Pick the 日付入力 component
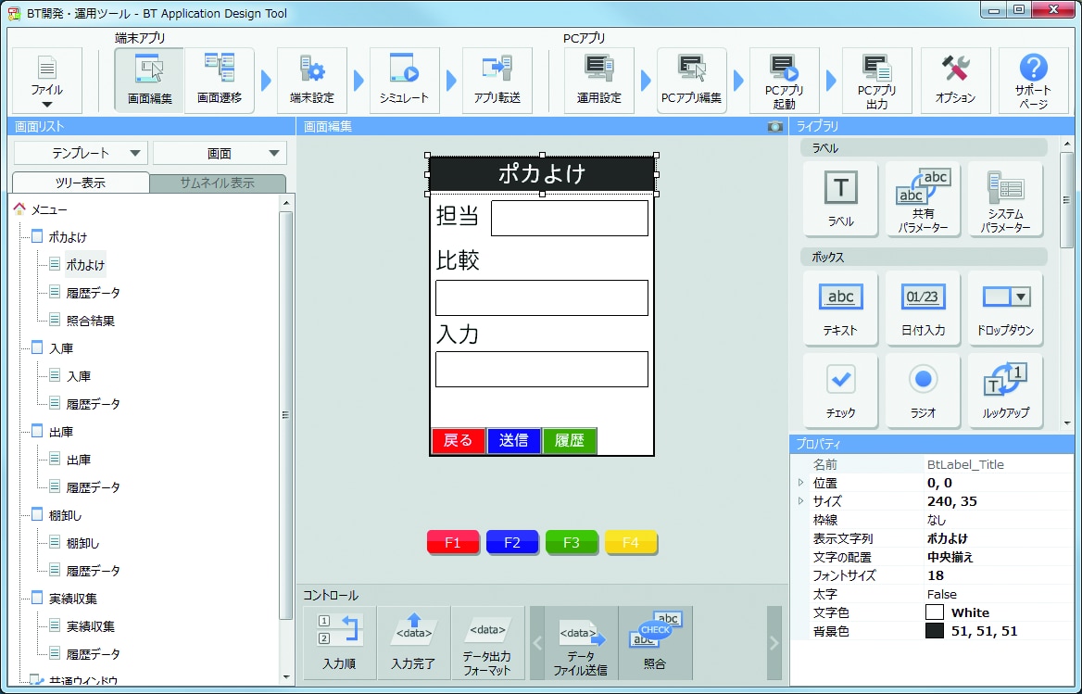This screenshot has height=694, width=1082. tap(923, 308)
